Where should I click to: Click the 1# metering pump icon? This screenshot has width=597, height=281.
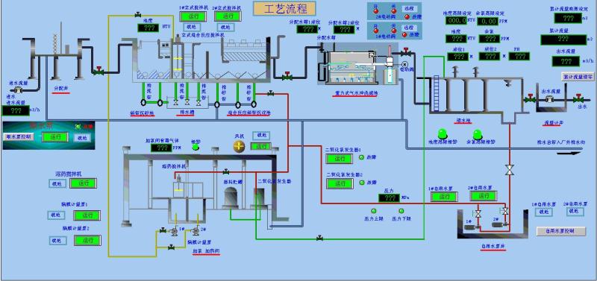pos(175,231)
